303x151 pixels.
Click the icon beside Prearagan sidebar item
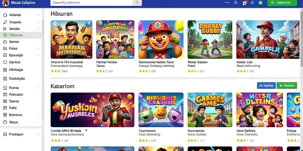point(5,134)
